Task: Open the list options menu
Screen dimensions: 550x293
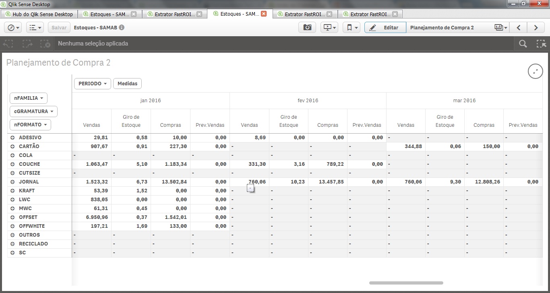Action: point(35,27)
